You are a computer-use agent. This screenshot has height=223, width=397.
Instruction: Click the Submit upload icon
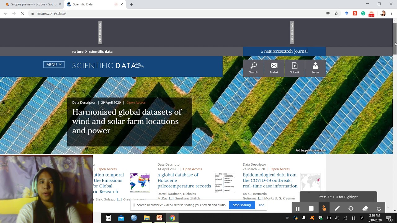click(x=295, y=68)
